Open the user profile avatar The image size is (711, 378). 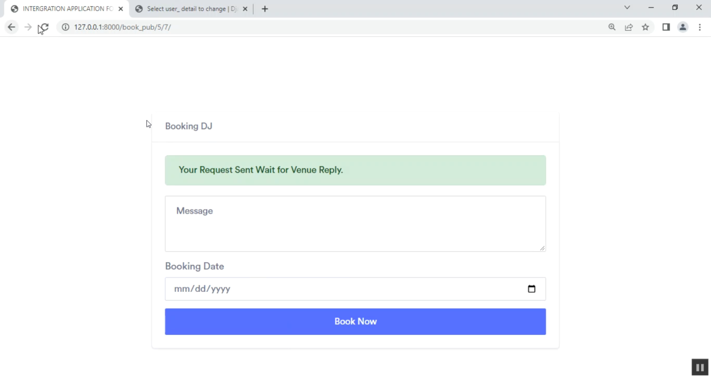click(x=683, y=27)
